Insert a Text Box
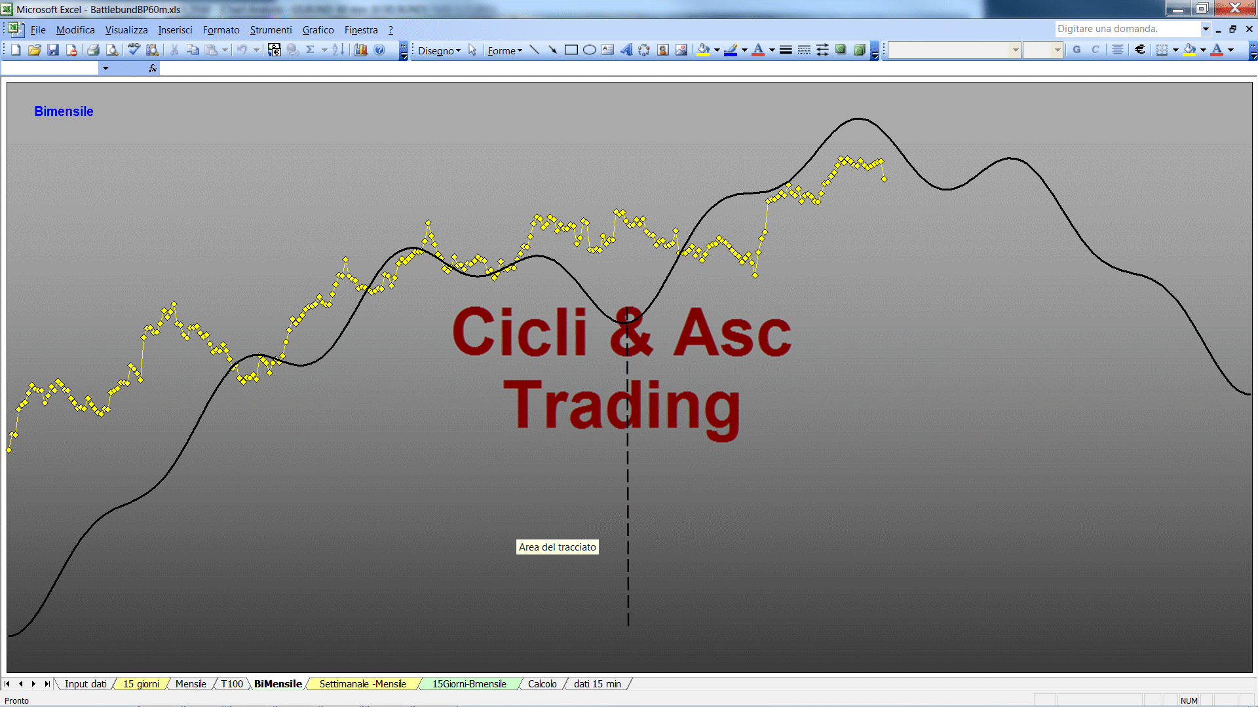 (x=607, y=50)
